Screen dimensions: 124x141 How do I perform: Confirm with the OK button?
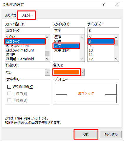(x=86, y=134)
